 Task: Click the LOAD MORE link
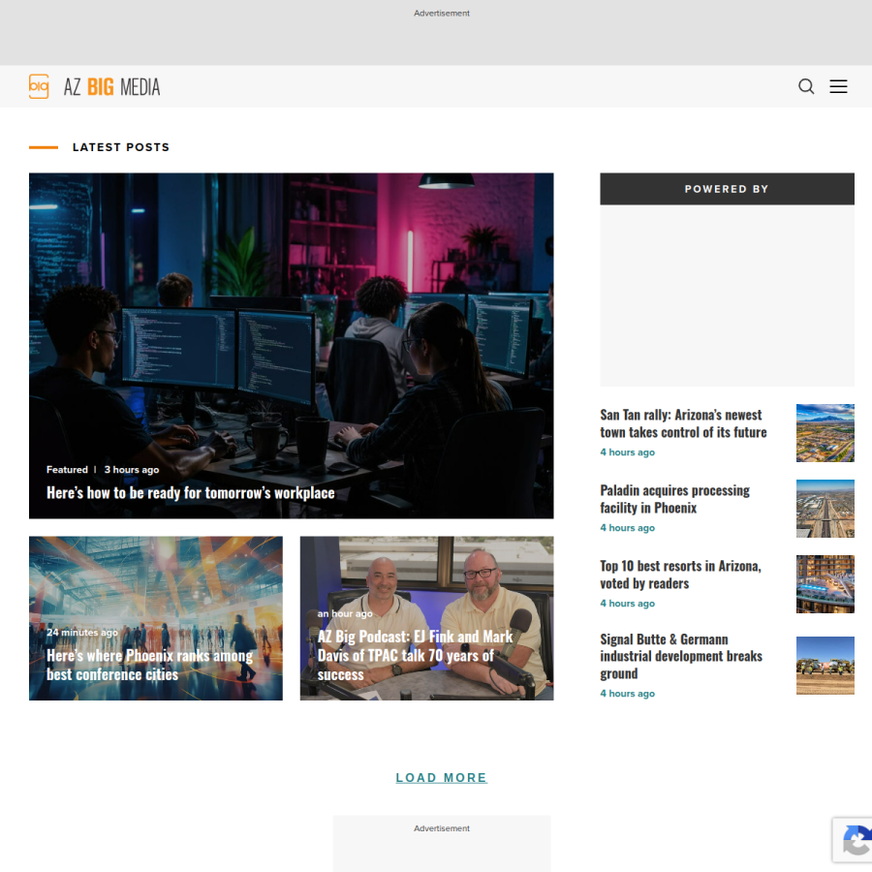[442, 777]
